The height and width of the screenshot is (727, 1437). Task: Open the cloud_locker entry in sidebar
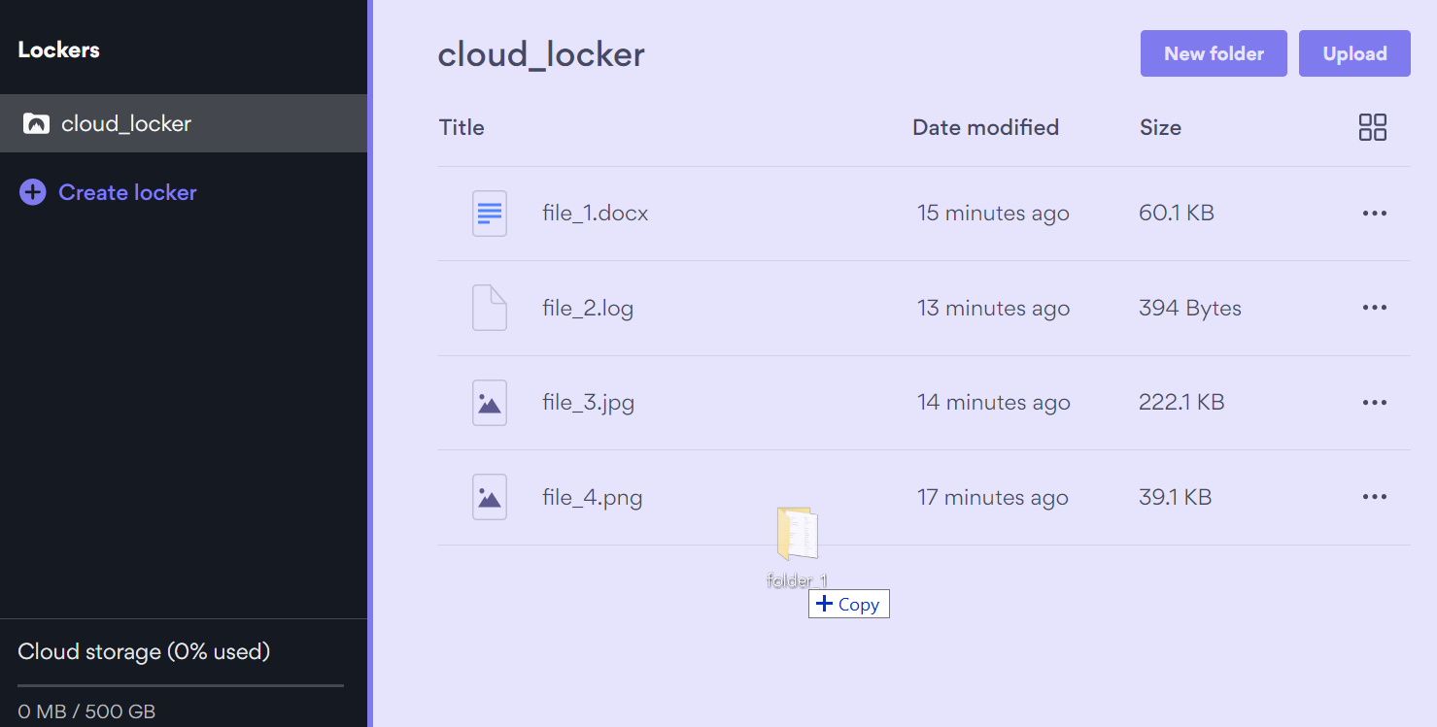click(184, 123)
